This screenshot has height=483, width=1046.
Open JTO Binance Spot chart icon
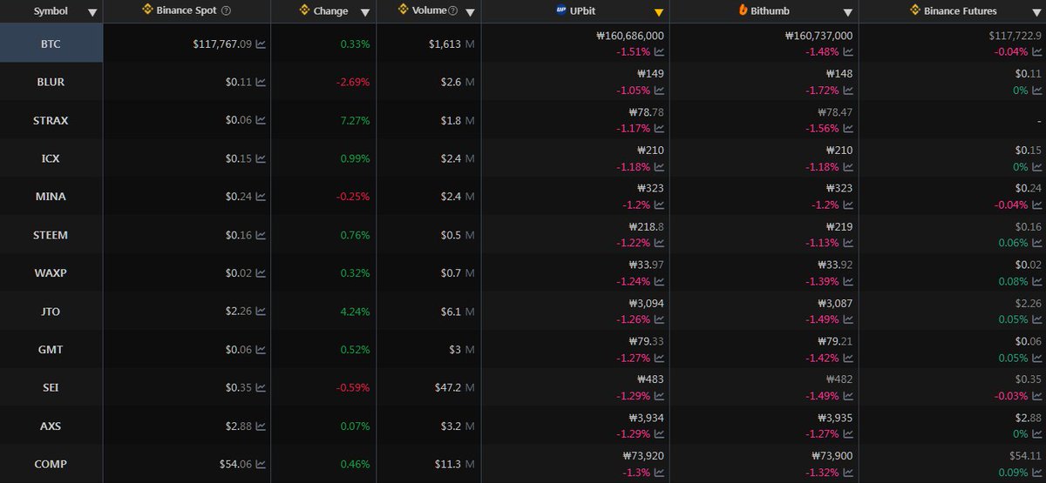point(261,312)
